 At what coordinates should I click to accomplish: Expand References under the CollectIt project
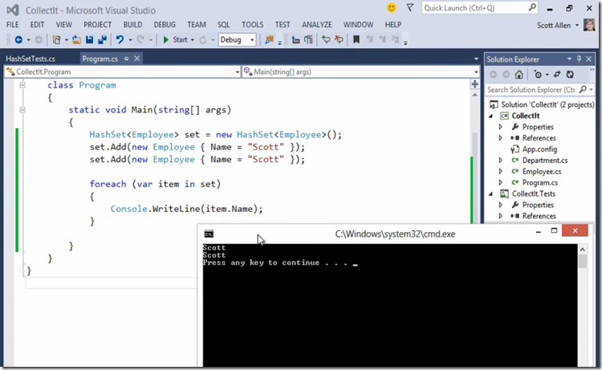[x=500, y=138]
